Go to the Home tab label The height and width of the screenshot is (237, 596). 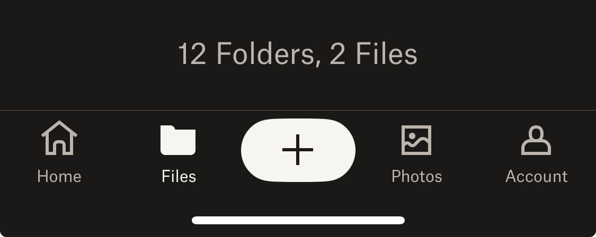(x=59, y=177)
